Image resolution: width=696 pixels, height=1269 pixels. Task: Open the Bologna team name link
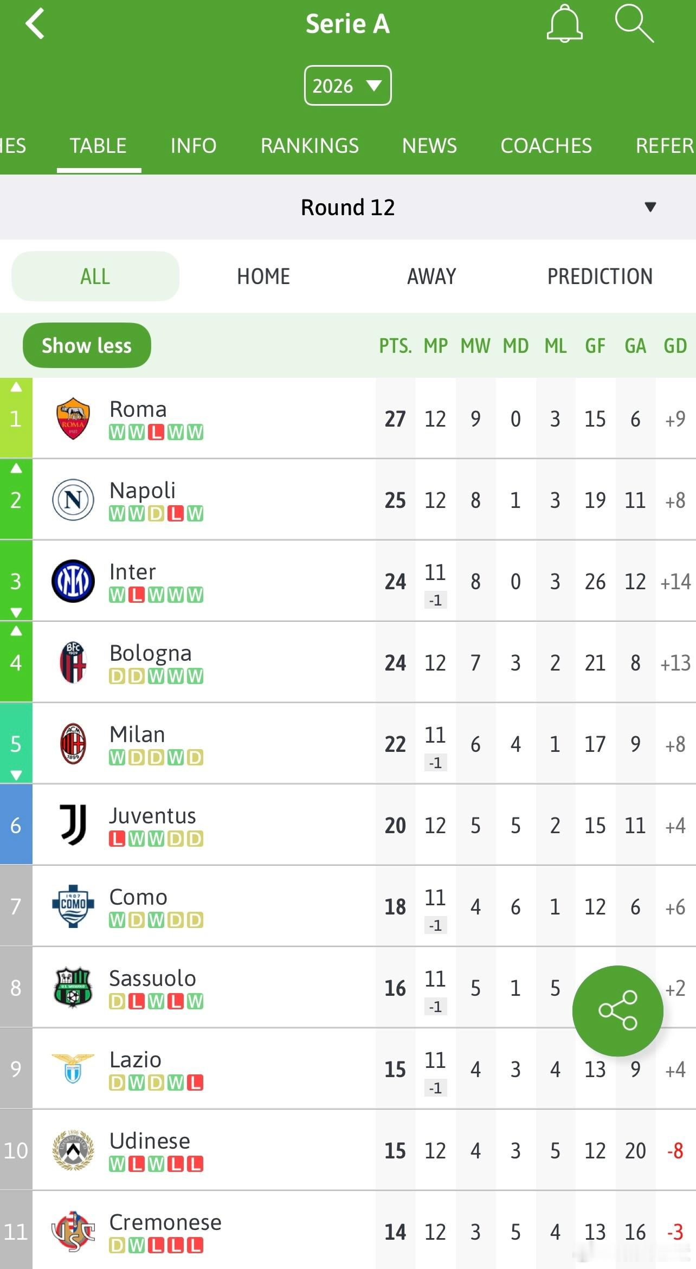(151, 653)
